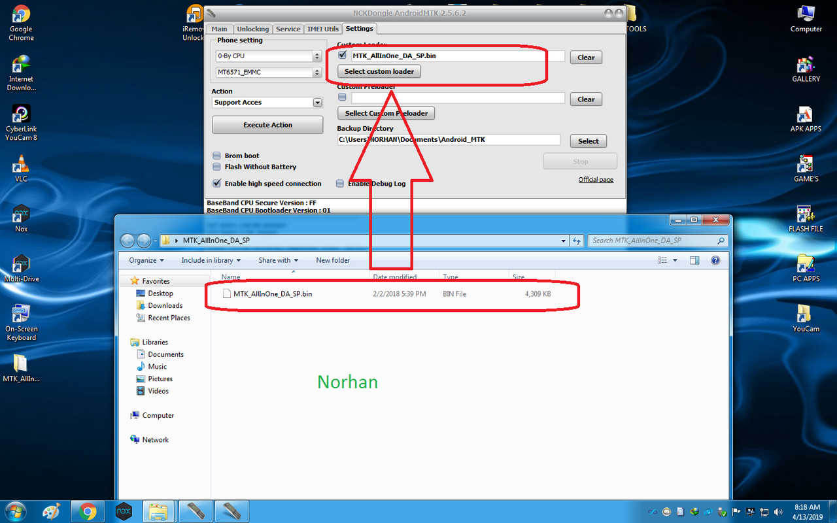This screenshot has width=837, height=523.
Task: Open PC APPS desktop shortcut
Action: [x=806, y=268]
